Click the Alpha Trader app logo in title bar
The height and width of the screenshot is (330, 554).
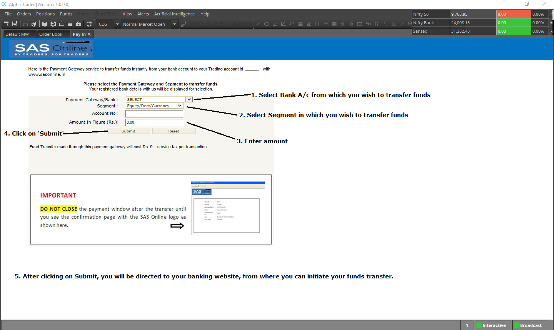coord(4,4)
